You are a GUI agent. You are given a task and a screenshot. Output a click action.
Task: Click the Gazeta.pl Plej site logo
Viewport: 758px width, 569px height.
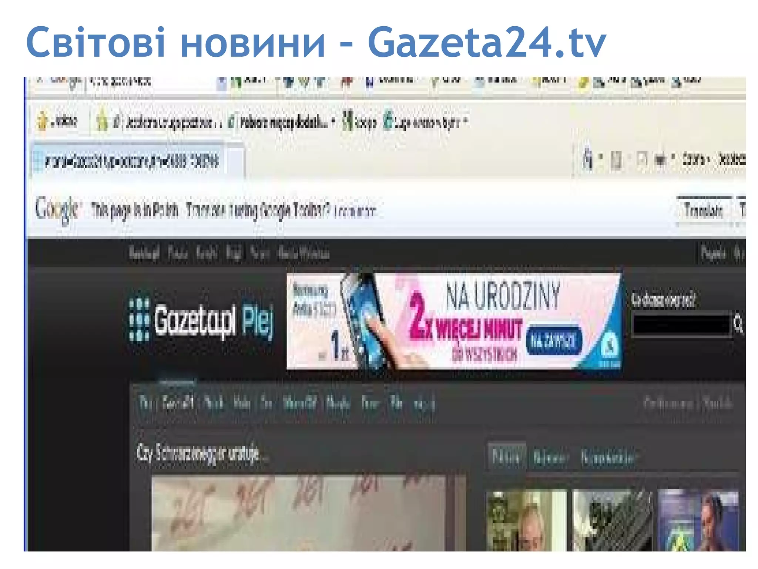202,320
